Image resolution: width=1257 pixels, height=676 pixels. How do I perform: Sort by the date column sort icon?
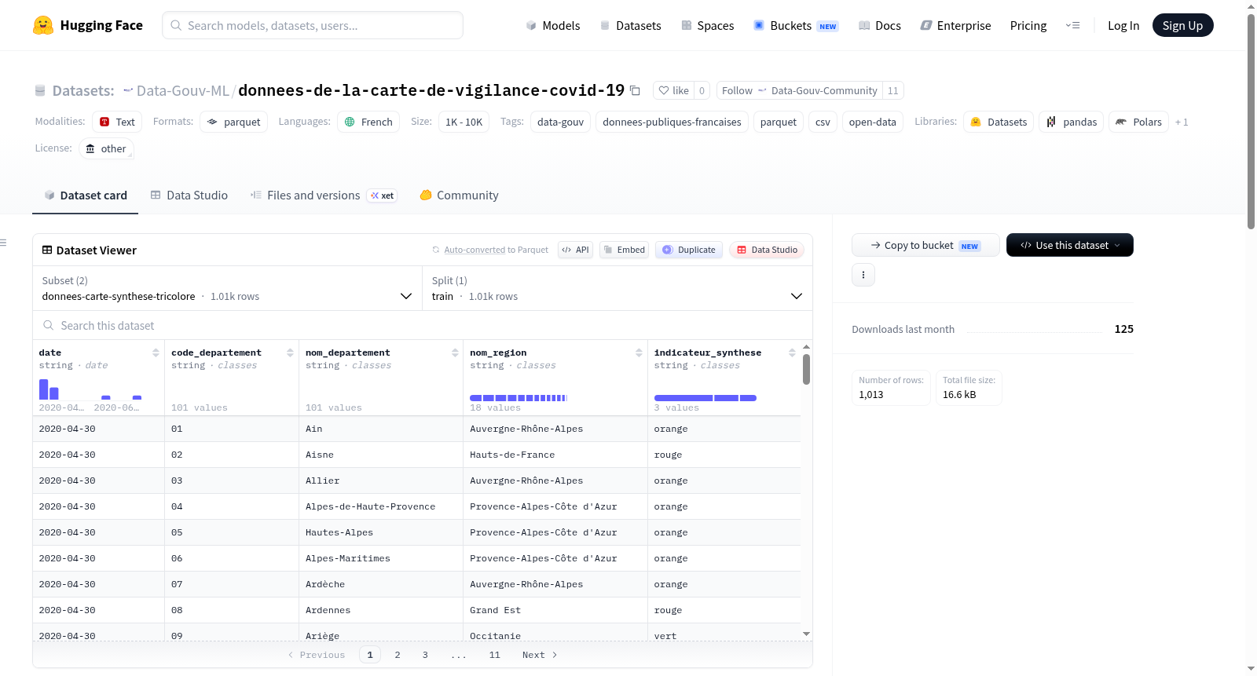point(156,353)
